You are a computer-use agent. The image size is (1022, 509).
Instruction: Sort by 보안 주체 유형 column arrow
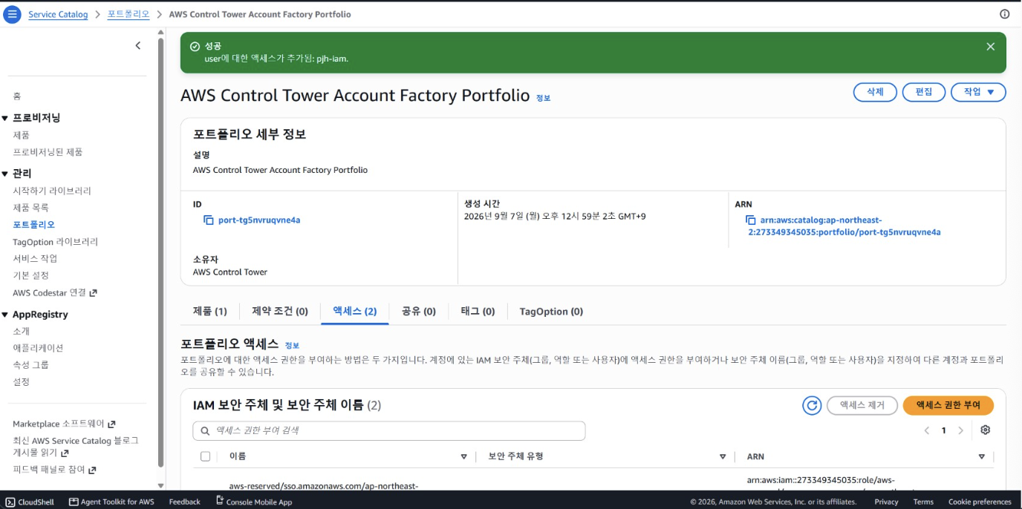[x=723, y=456]
